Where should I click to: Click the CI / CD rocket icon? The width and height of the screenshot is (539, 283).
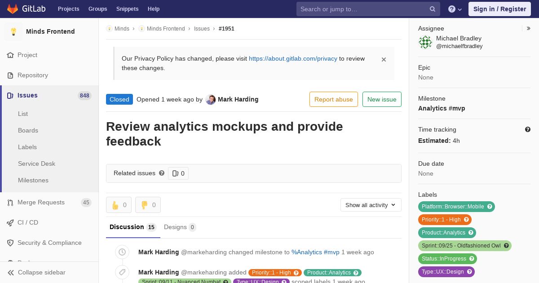(x=10, y=222)
